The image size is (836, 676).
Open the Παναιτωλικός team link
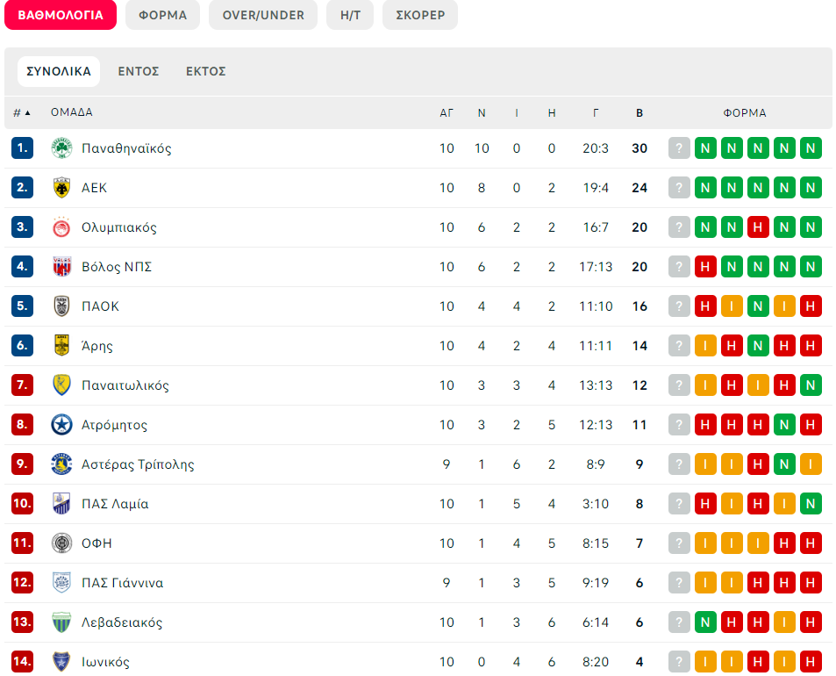point(125,385)
